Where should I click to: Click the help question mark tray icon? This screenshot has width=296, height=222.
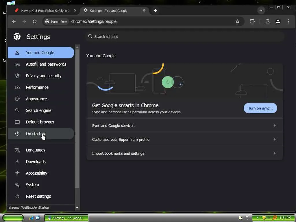[241, 218]
